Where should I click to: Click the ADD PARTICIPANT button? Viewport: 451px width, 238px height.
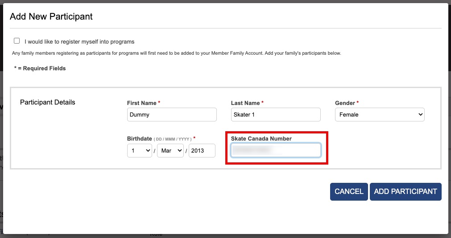pyautogui.click(x=405, y=192)
